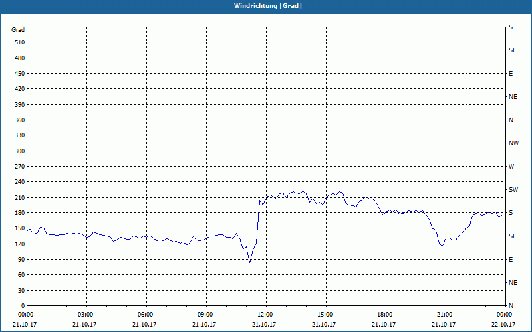532x332 pixels.
Task: Click the 21.10.17 date under 12:00
Action: tap(264, 325)
